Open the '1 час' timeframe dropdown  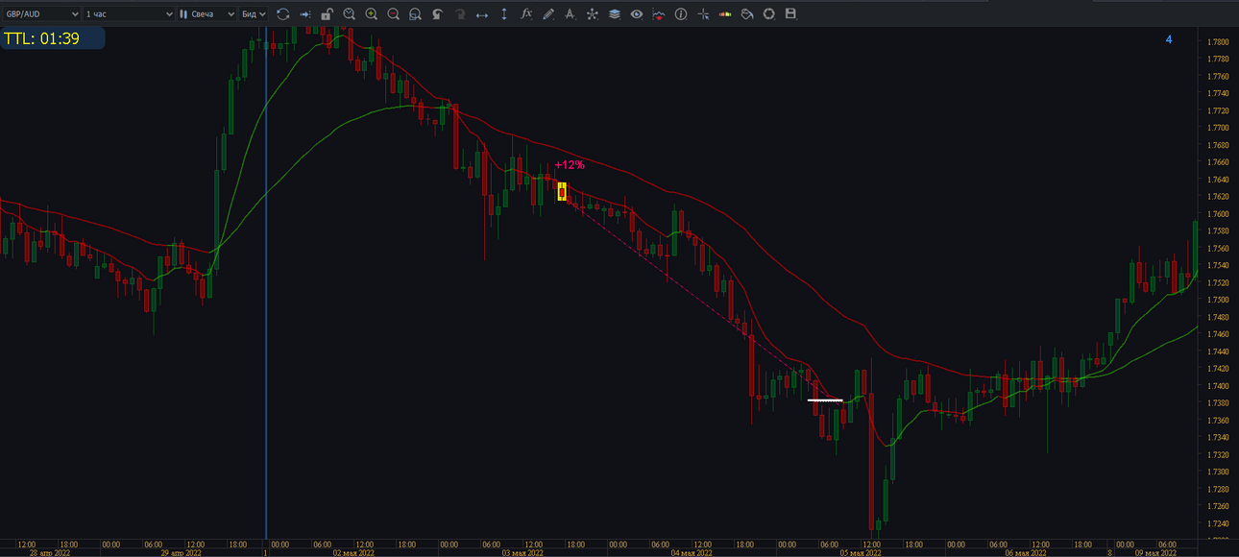coord(129,14)
